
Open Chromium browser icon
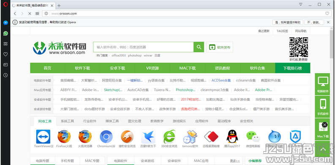(106, 137)
